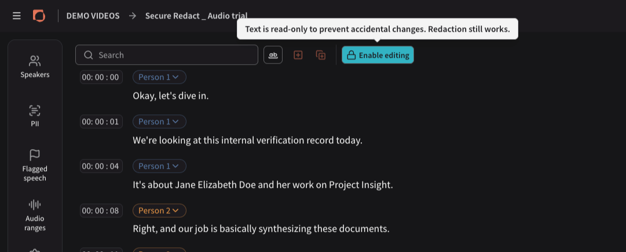626x252 pixels.
Task: Click the add redaction plus icon
Action: 298,55
